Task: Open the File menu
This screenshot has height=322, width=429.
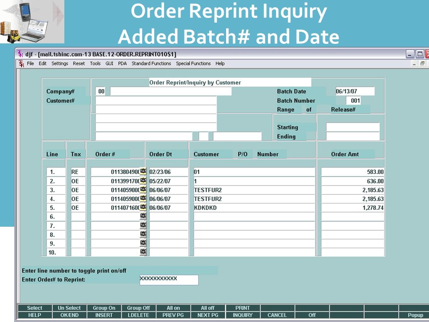Action: click(x=30, y=64)
